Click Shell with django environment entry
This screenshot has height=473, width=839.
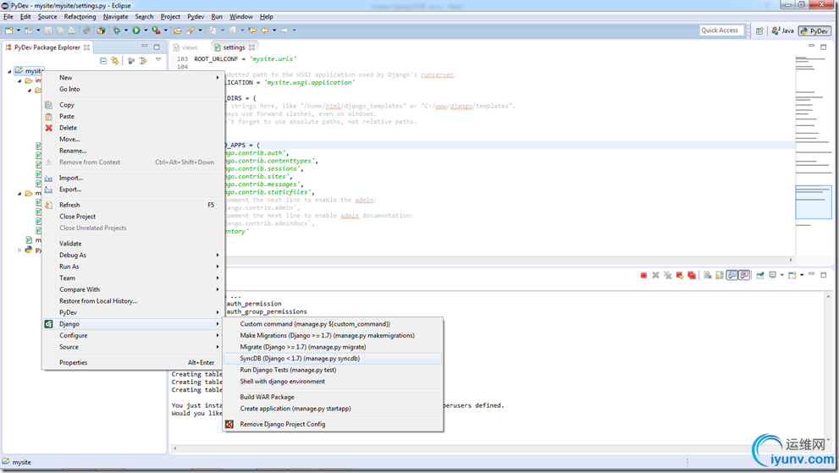pyautogui.click(x=332, y=382)
